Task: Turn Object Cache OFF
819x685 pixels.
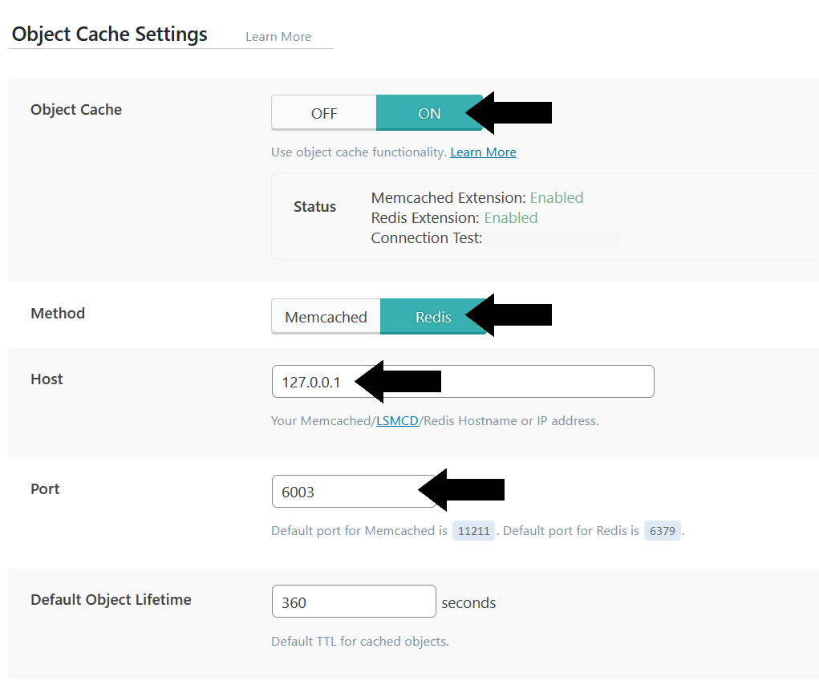Action: pos(324,113)
